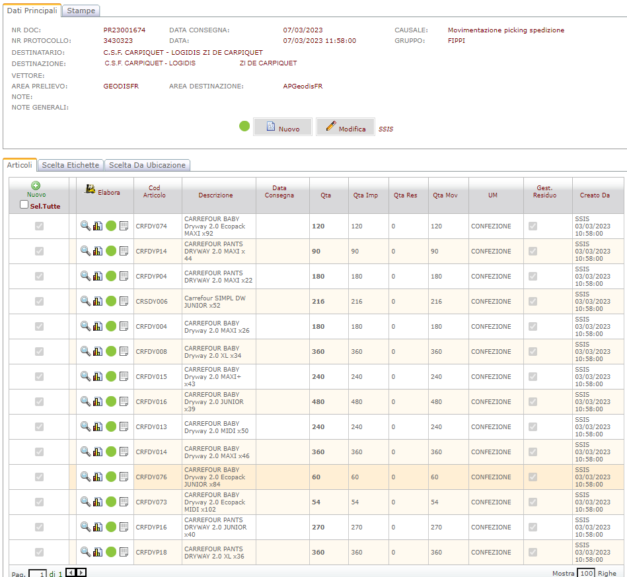
Task: Click magnifier icon for CRFDY015 row
Action: (x=85, y=376)
